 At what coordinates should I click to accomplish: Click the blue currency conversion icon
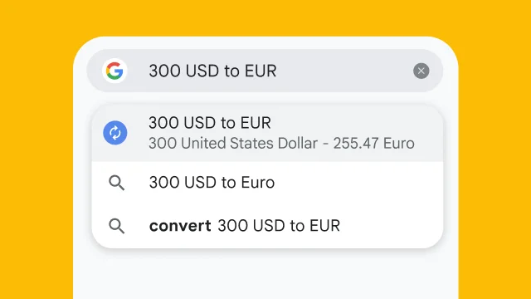[115, 133]
